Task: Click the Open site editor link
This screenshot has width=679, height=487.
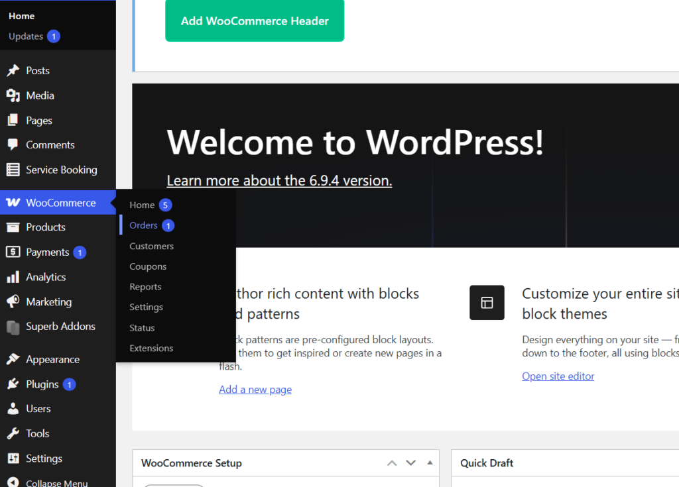Action: pyautogui.click(x=558, y=376)
